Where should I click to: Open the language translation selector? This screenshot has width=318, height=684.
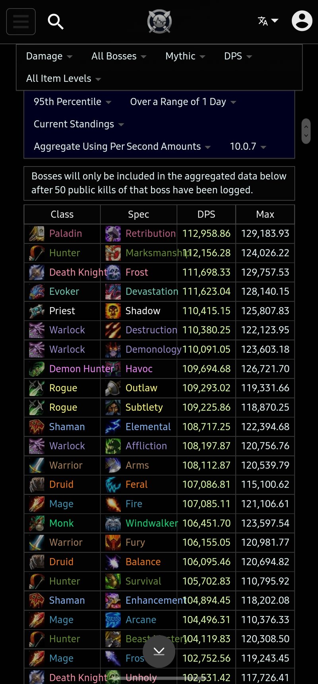tap(268, 21)
